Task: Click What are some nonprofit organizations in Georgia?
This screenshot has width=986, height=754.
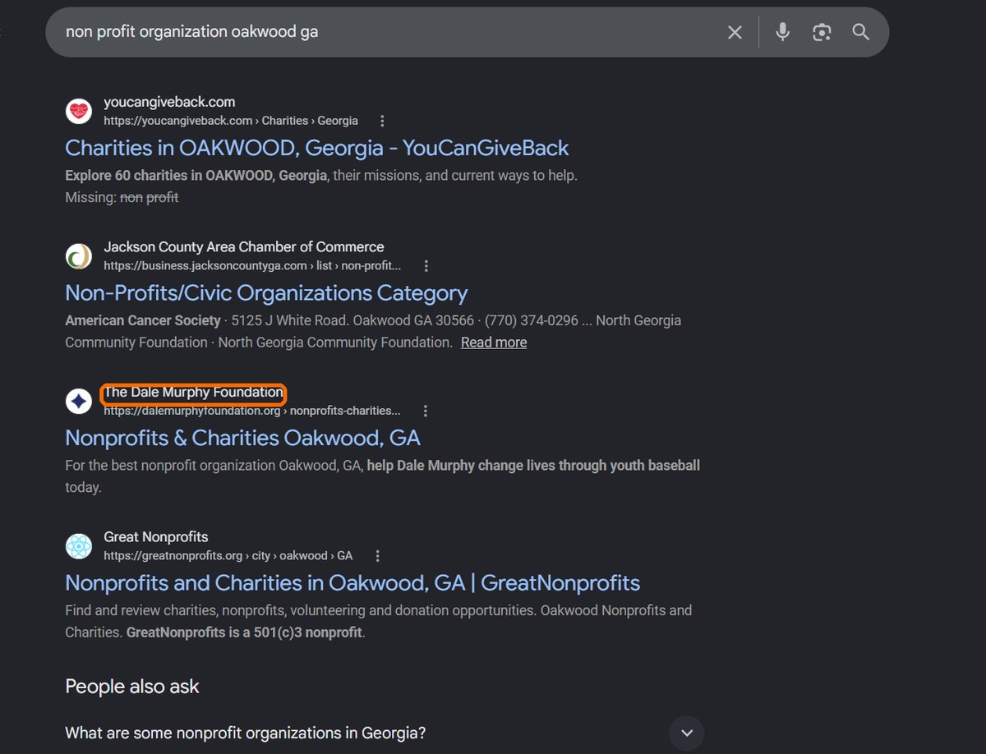Action: pos(246,733)
